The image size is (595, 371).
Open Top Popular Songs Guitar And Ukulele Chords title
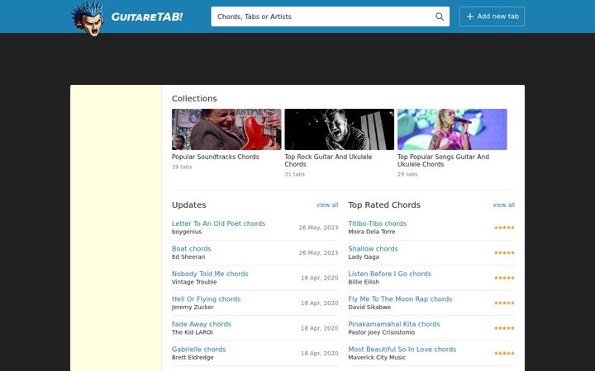tap(443, 161)
